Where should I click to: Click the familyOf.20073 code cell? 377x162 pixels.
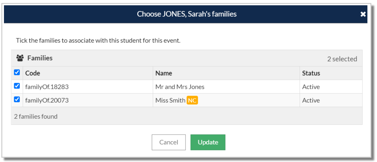click(88, 100)
